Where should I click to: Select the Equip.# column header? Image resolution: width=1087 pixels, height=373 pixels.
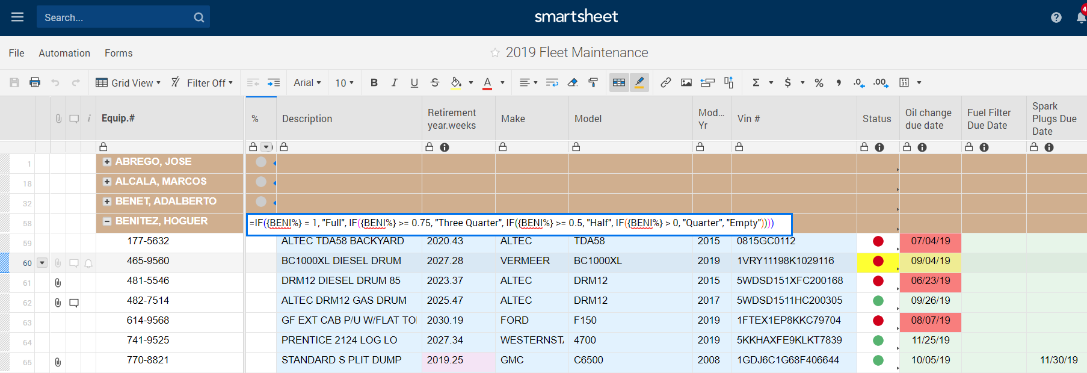[x=170, y=119]
